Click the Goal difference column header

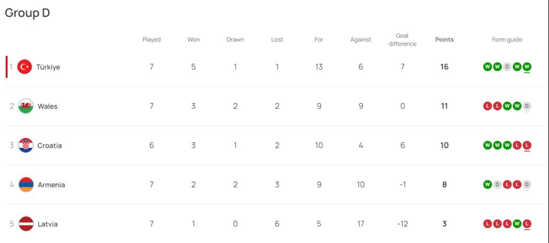pos(402,40)
